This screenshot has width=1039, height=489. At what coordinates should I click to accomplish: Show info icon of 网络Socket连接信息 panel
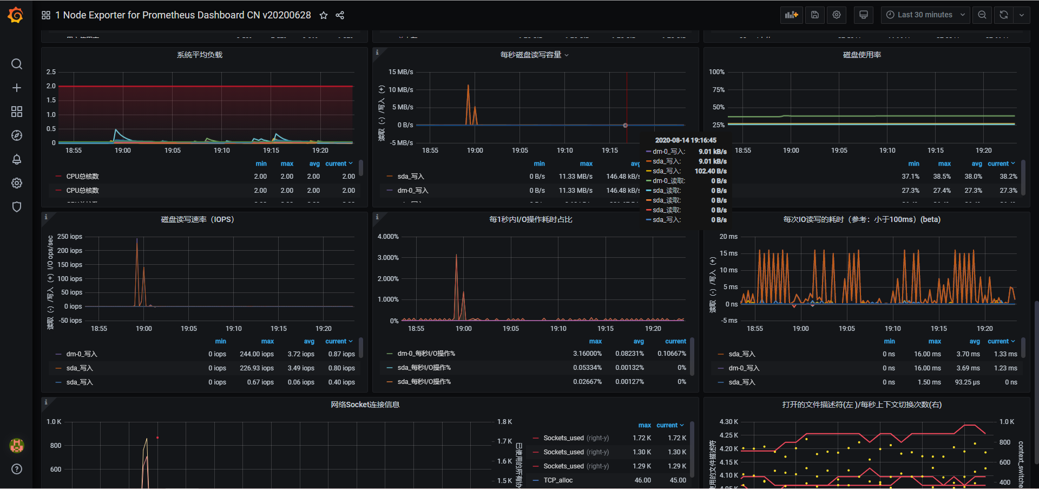tap(46, 402)
